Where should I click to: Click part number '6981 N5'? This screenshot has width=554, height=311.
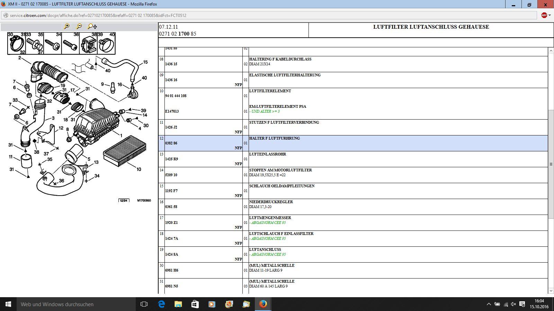tap(171, 286)
